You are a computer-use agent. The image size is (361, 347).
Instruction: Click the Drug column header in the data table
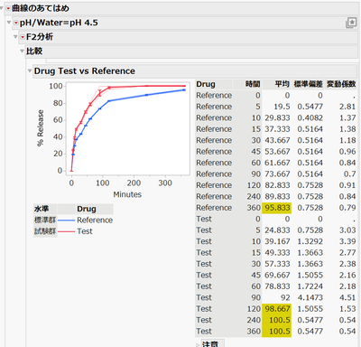click(206, 84)
